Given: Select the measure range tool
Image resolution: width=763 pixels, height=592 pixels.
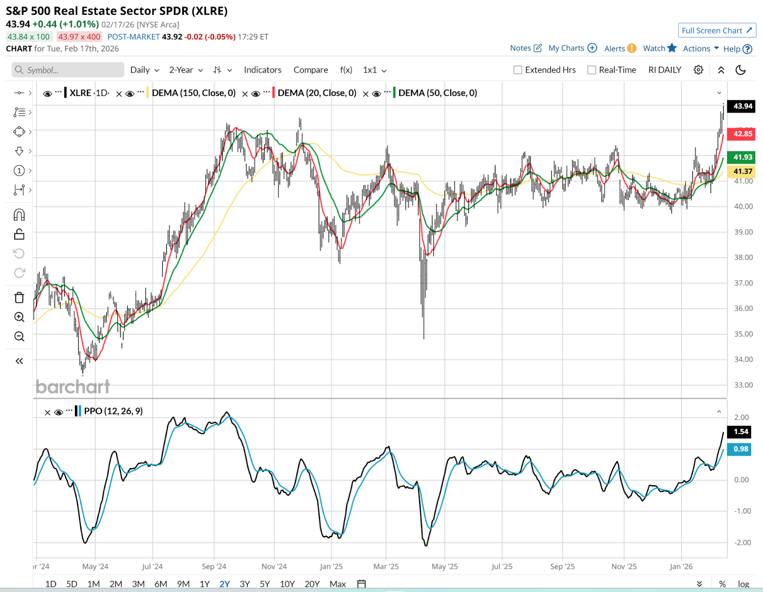Looking at the screenshot, I should pos(19,190).
